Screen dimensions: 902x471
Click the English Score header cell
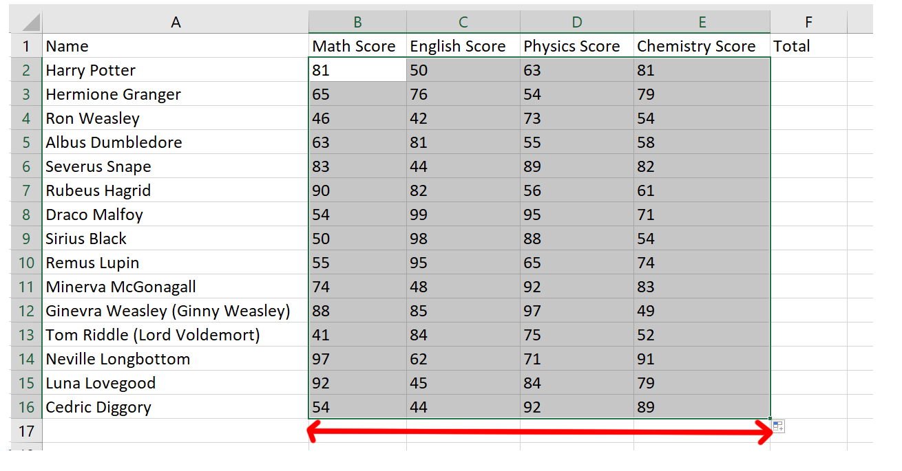coord(463,46)
